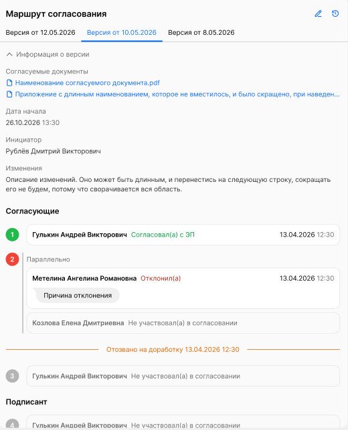Click the Причина отклонения chip
Image resolution: width=348 pixels, height=430 pixels.
76,296
